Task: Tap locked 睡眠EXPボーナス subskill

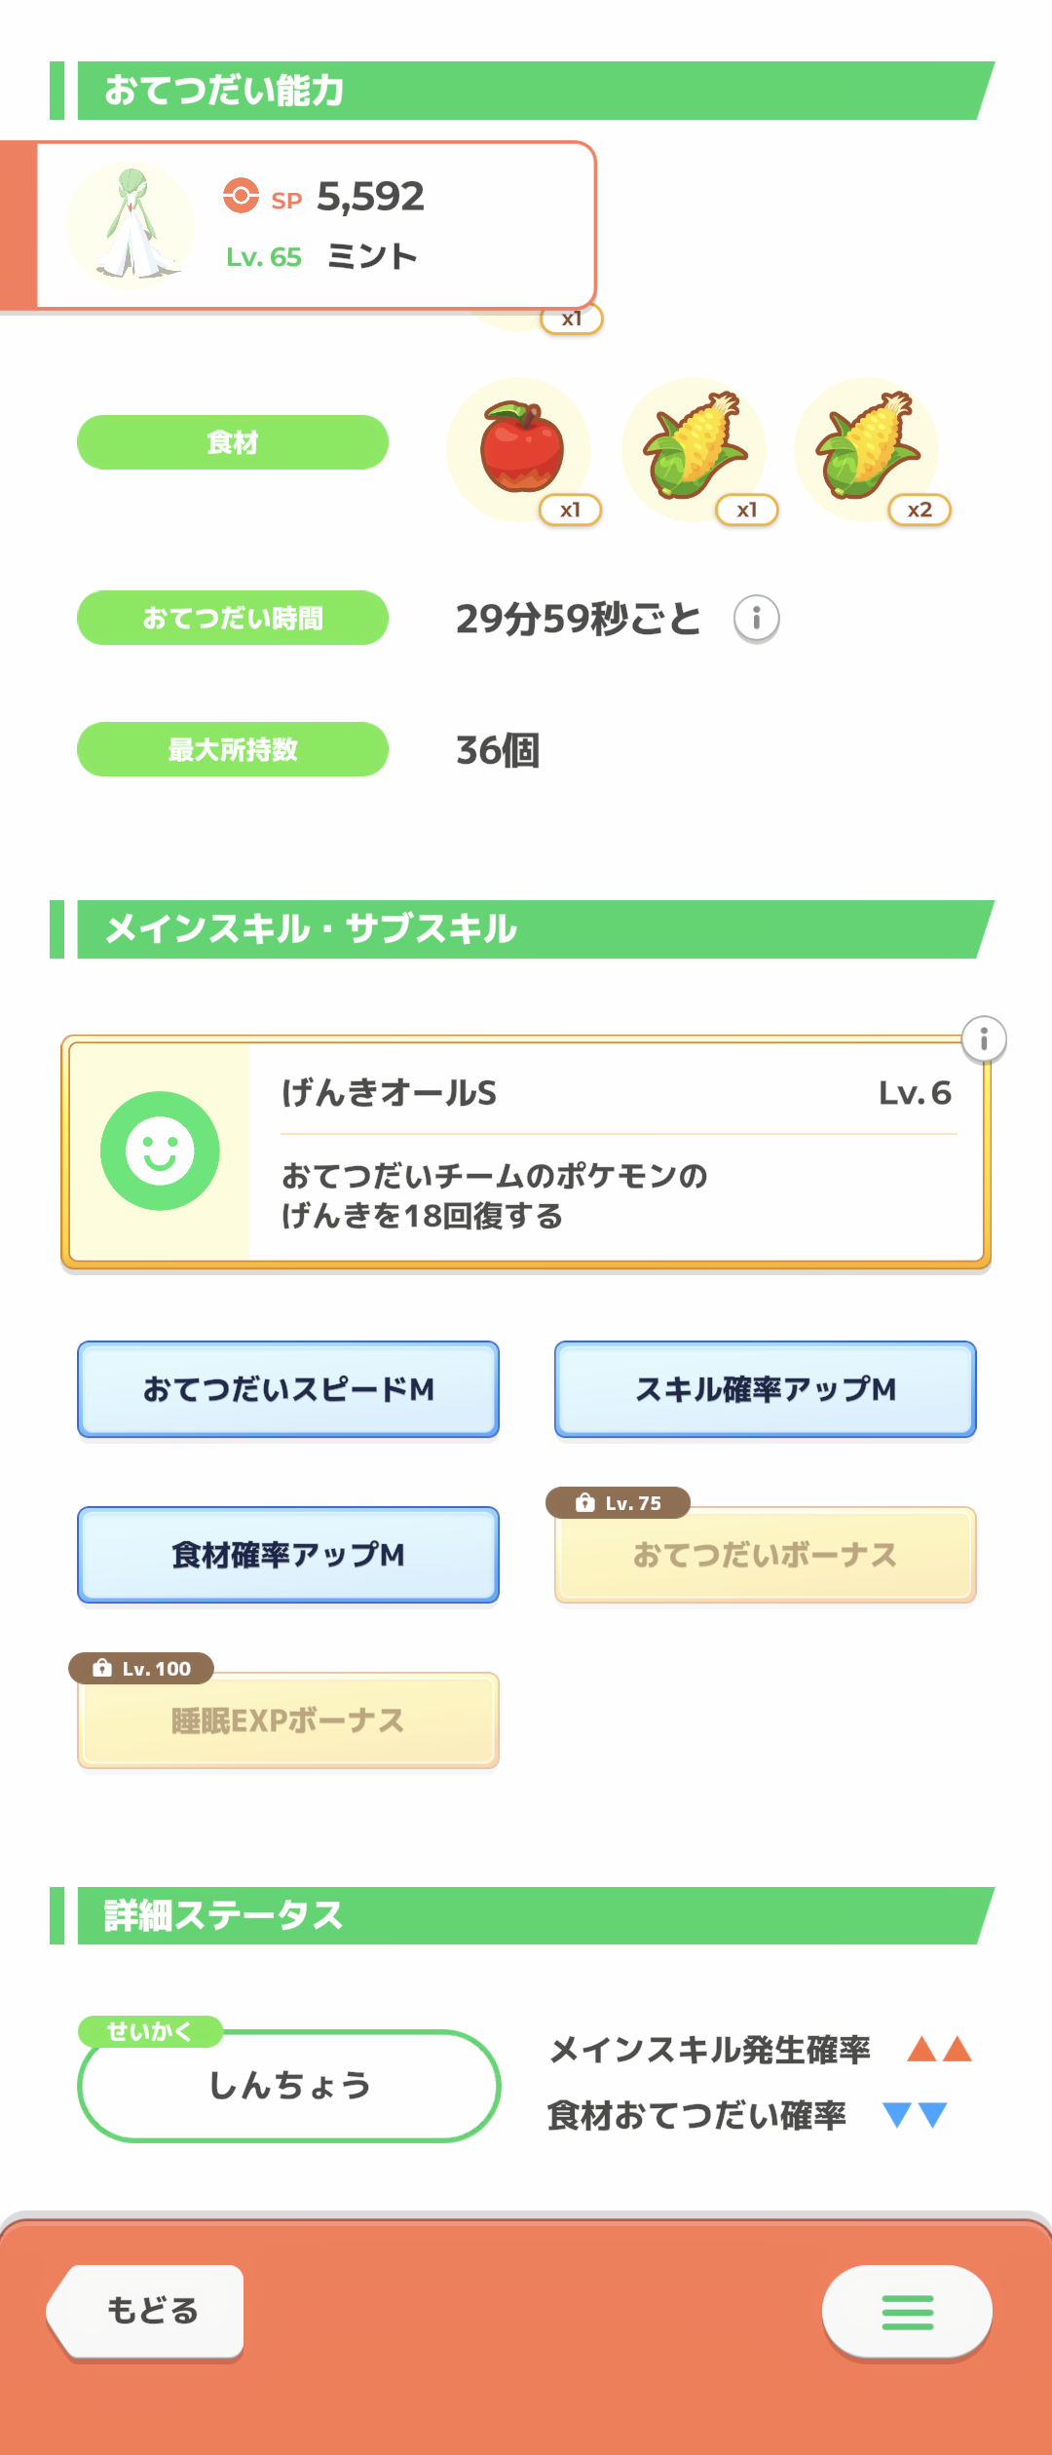Action: pyautogui.click(x=288, y=1721)
